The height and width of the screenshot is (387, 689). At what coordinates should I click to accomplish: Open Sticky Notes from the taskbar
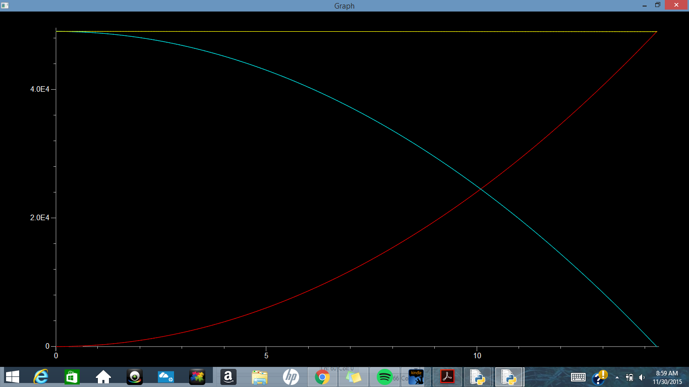coord(353,376)
